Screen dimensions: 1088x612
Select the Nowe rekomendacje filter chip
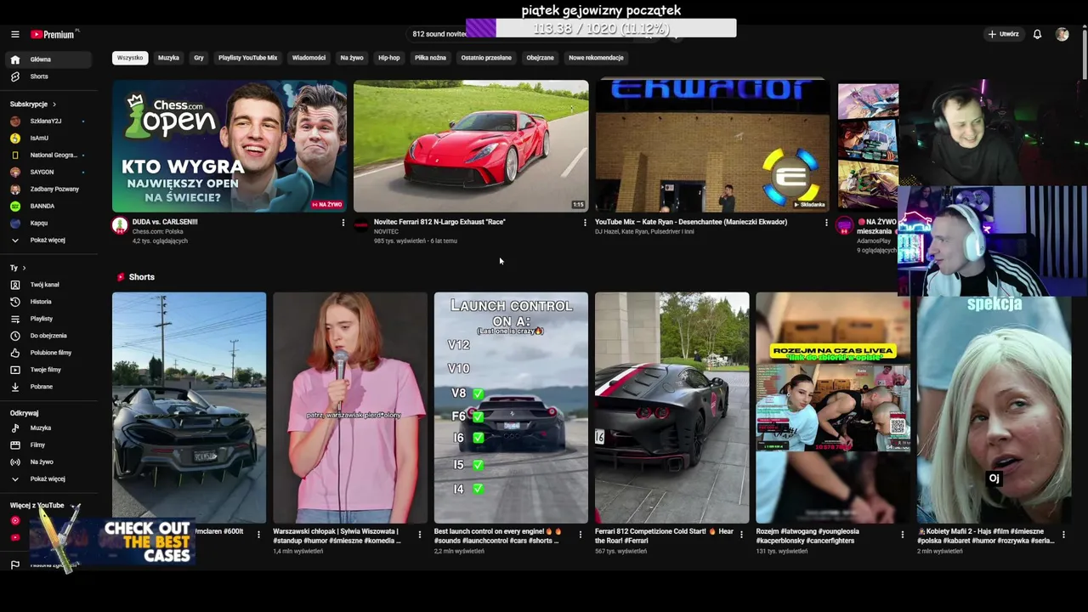coord(596,58)
